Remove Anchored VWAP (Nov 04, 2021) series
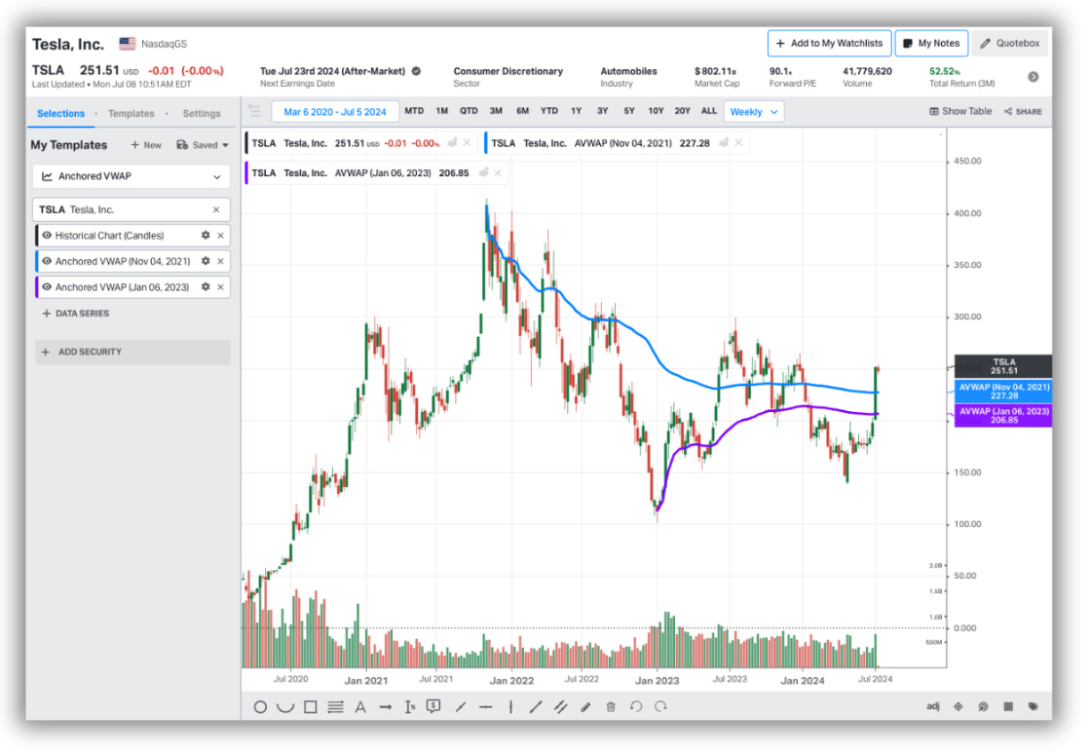The height and width of the screenshot is (752, 1091). (x=220, y=262)
